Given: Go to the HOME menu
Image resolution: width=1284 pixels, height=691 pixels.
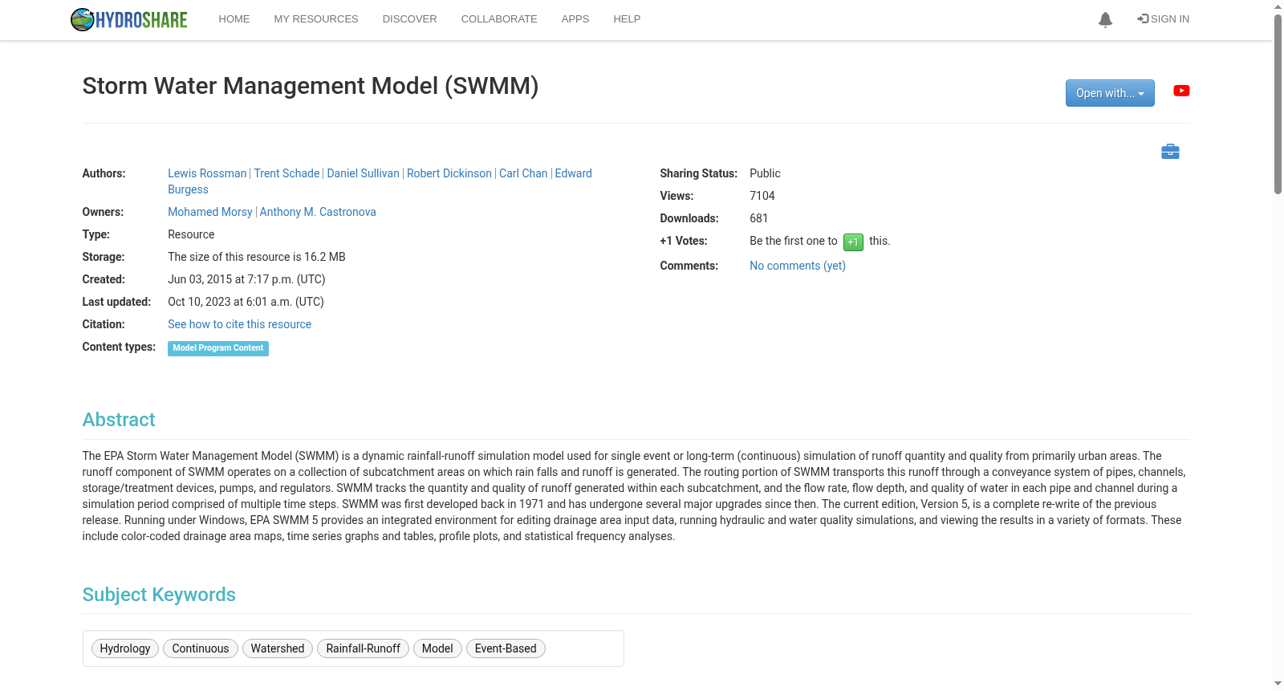Looking at the screenshot, I should pyautogui.click(x=234, y=19).
